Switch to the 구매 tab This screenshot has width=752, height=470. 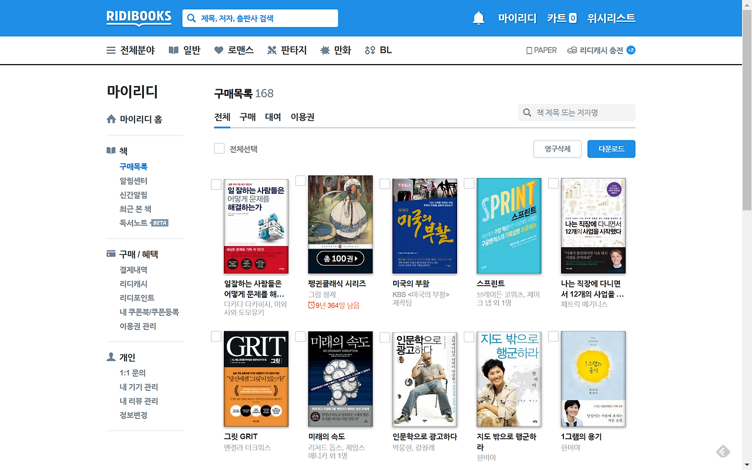point(247,117)
